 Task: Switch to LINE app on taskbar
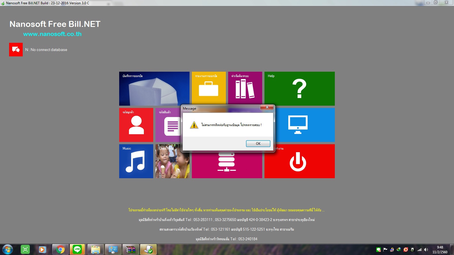(77, 250)
